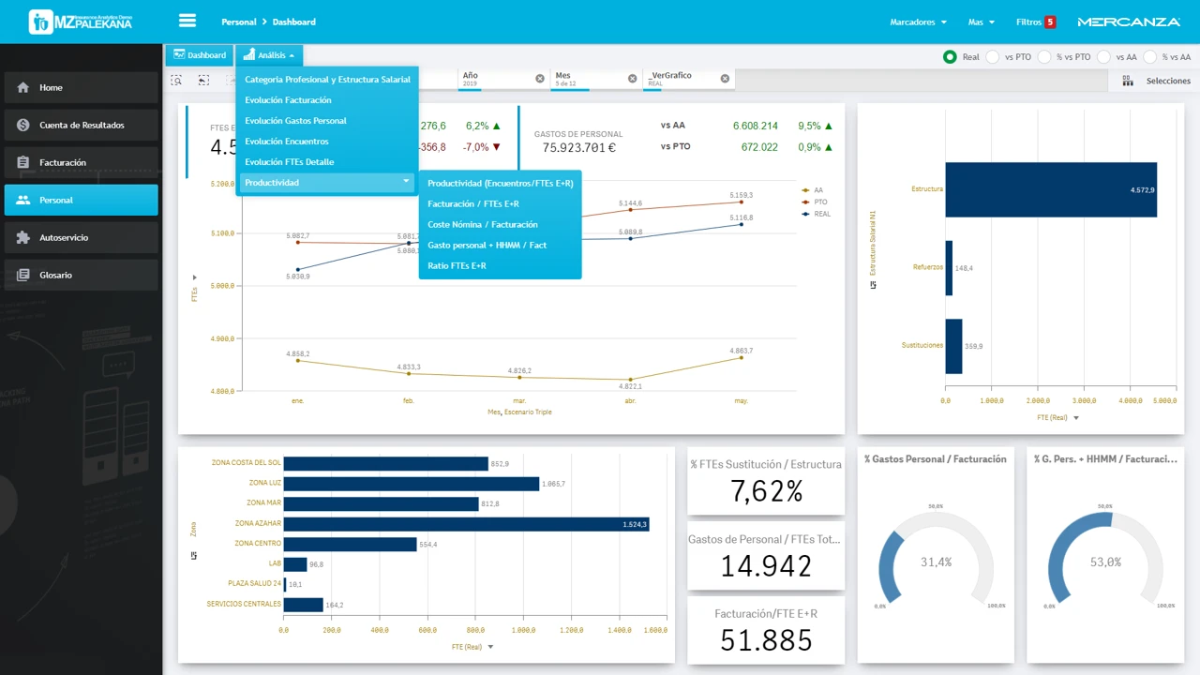Viewport: 1200px width, 675px height.
Task: Select the vs PTO radio option
Action: pos(993,57)
